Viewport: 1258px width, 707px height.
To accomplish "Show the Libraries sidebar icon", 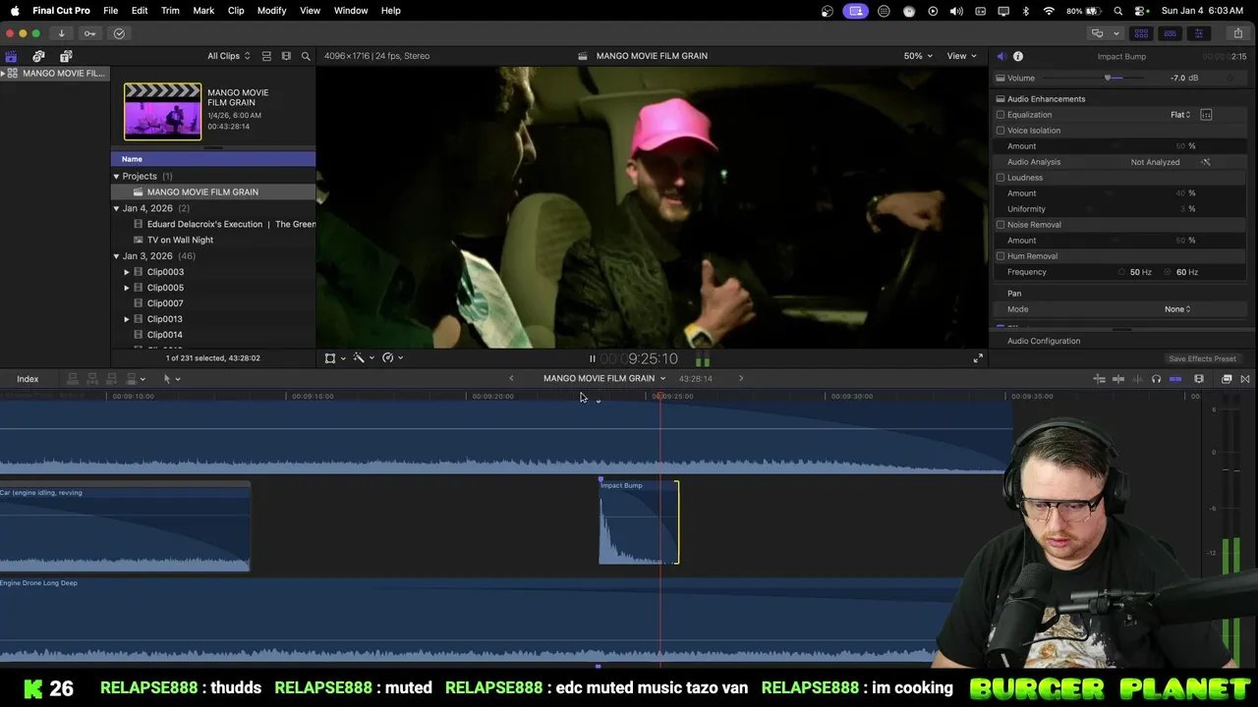I will click(x=11, y=56).
